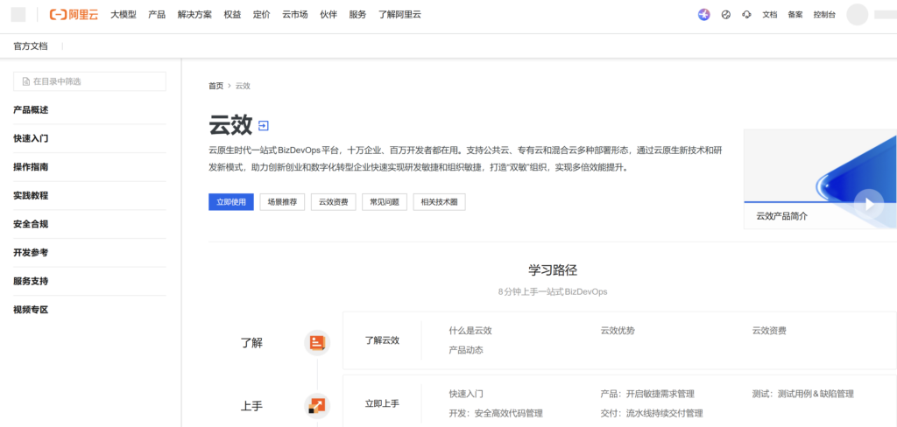Viewport: 897px width, 427px height.
Task: Click the 备案 link in header
Action: 795,15
